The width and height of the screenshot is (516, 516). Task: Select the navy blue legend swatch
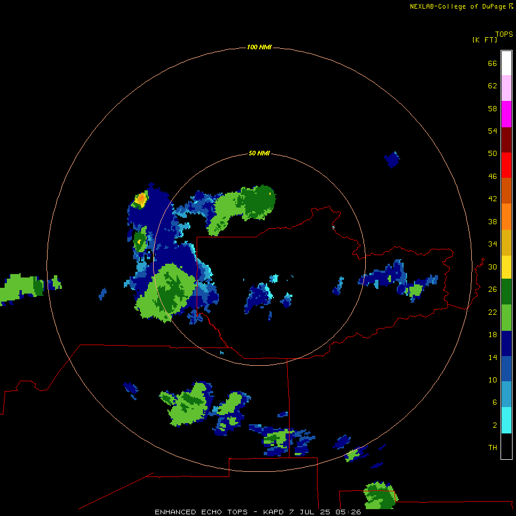[x=506, y=343]
